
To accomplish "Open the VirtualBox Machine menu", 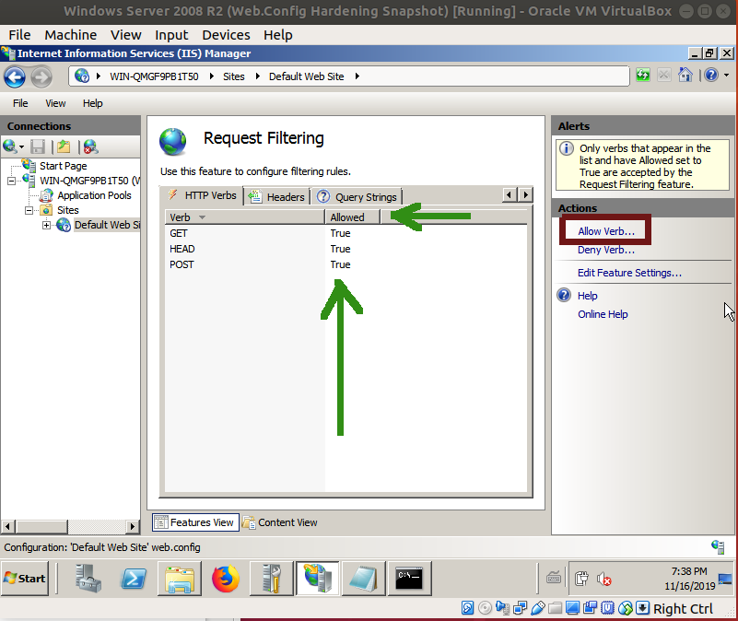I will (71, 35).
